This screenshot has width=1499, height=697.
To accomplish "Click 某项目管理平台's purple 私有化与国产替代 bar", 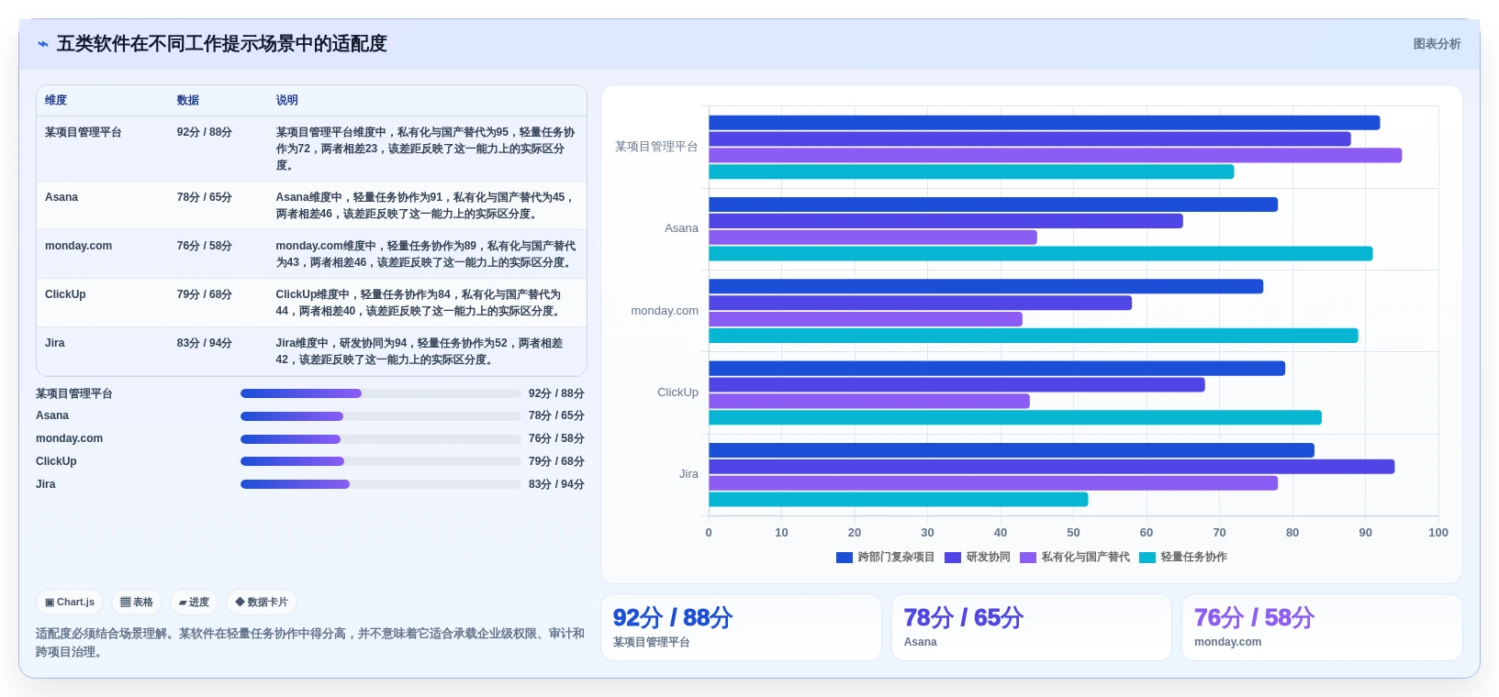I will 1056,156.
